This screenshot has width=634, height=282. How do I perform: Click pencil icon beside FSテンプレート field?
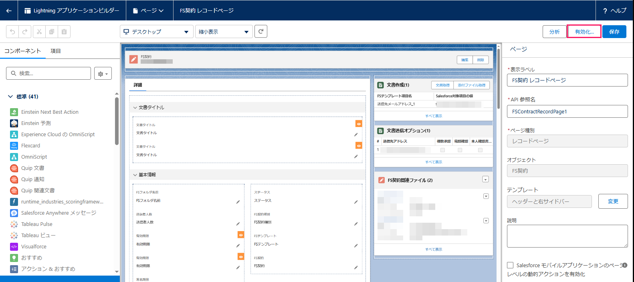(356, 246)
